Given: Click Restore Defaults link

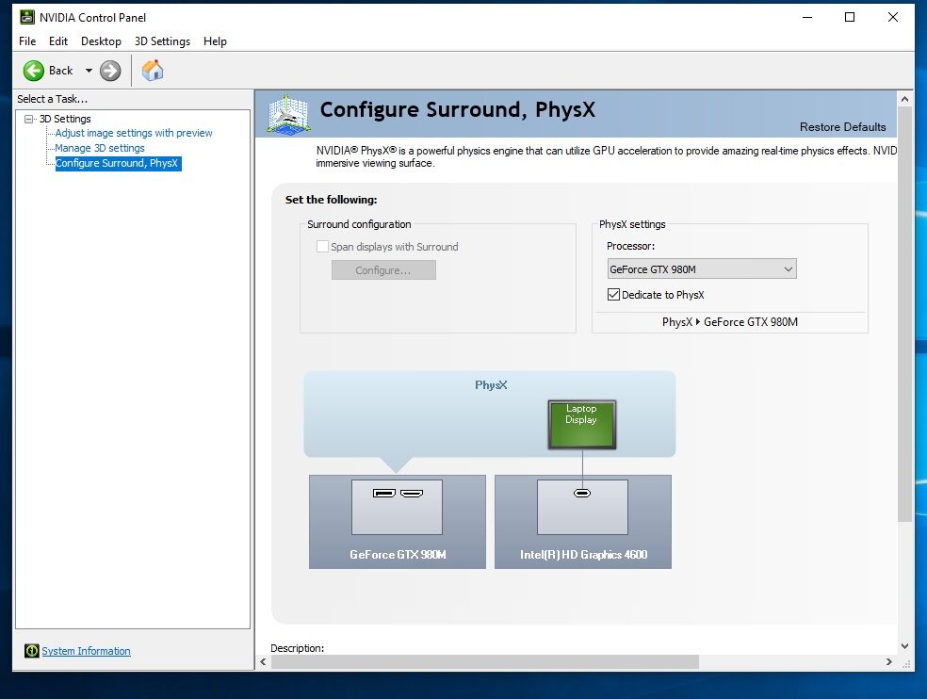Looking at the screenshot, I should tap(842, 126).
